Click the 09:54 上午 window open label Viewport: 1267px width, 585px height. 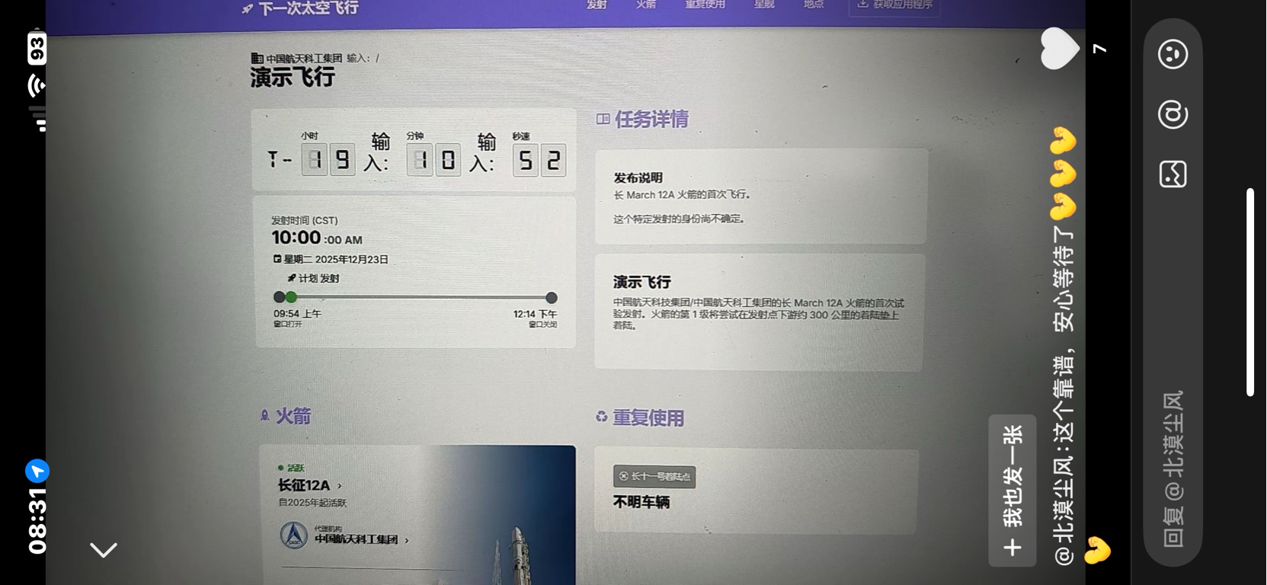[x=297, y=313]
